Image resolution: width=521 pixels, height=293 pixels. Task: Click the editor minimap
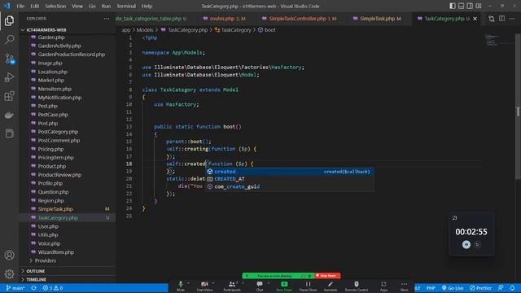point(498,40)
